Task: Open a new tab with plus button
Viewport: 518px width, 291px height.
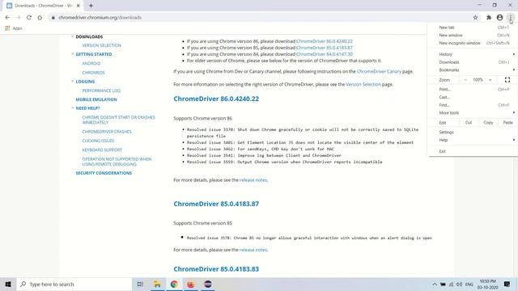Action: (x=91, y=6)
